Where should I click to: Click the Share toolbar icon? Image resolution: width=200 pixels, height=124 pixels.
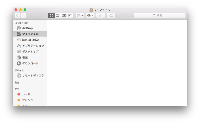[x=101, y=15]
